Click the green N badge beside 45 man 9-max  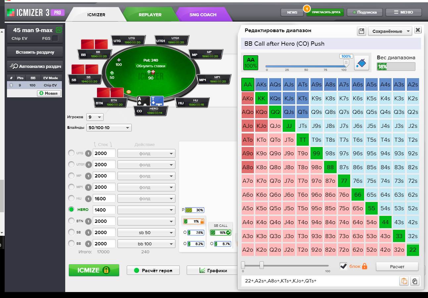coord(59,30)
